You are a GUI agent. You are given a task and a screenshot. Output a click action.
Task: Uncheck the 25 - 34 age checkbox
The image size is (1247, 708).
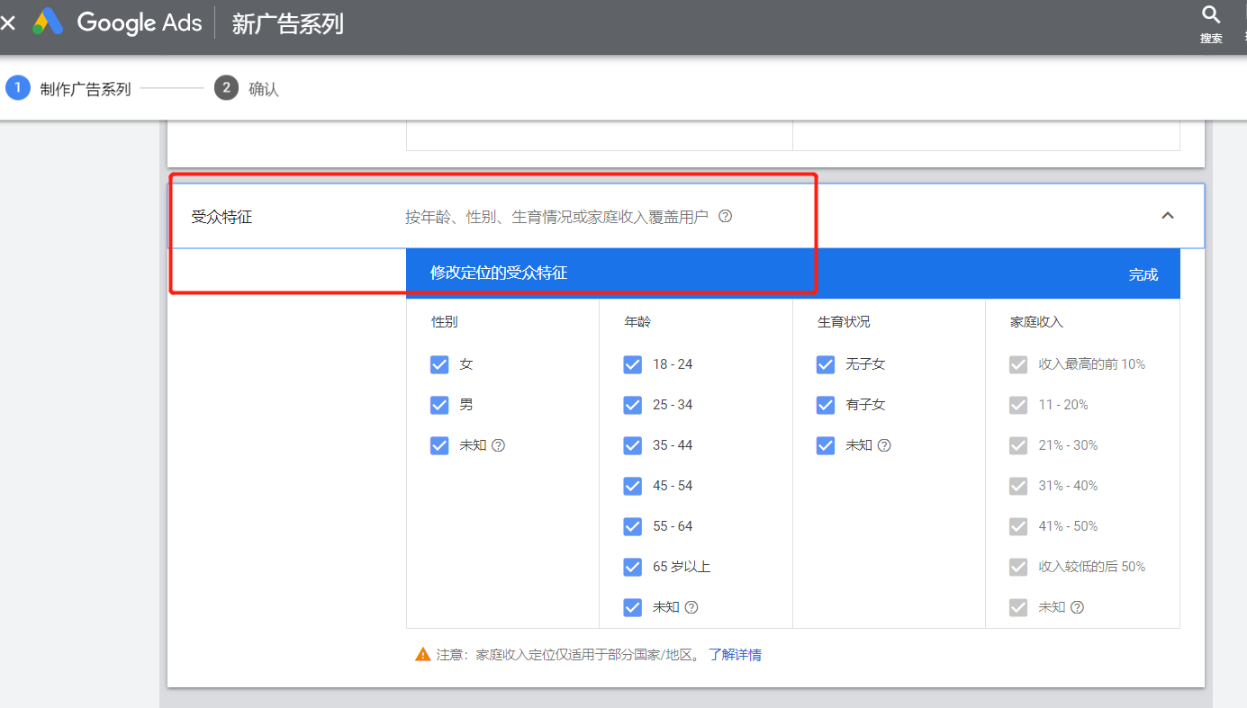pyautogui.click(x=633, y=405)
